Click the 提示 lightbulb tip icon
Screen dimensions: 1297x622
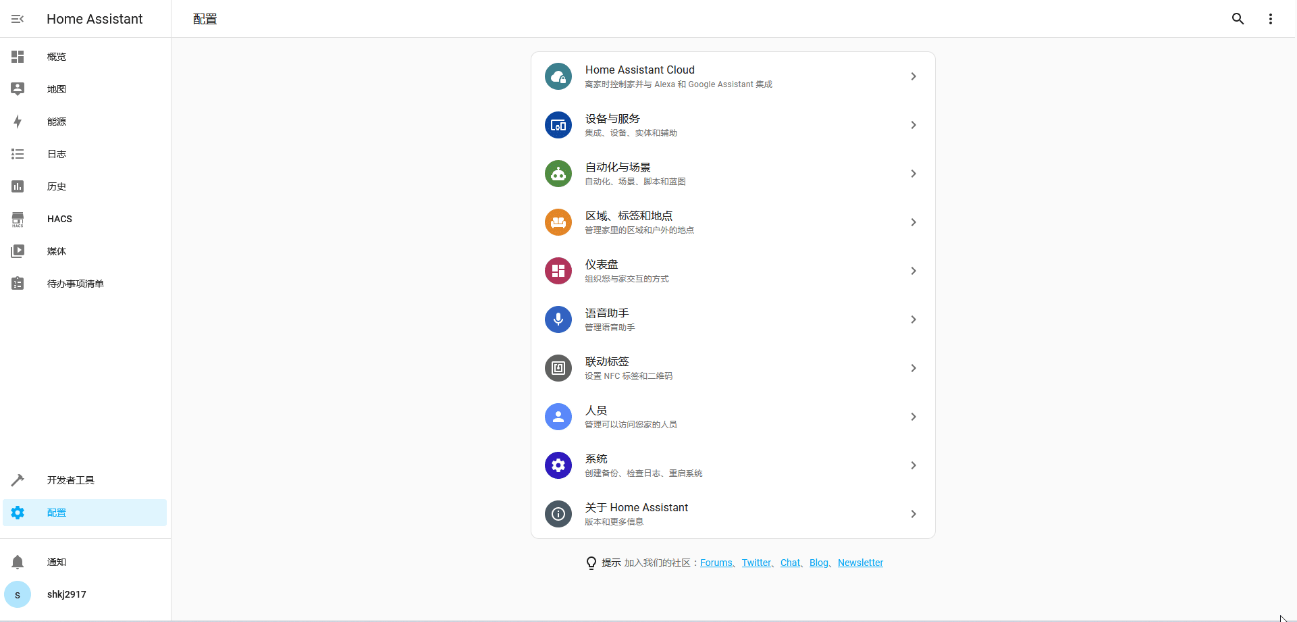coord(591,563)
